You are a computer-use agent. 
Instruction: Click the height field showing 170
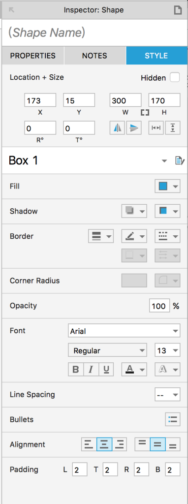point(164,100)
